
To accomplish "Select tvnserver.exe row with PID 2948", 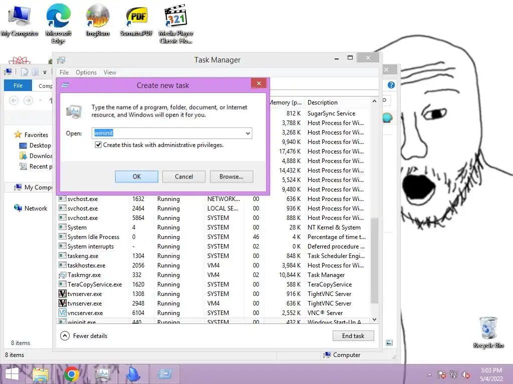I will point(213,303).
